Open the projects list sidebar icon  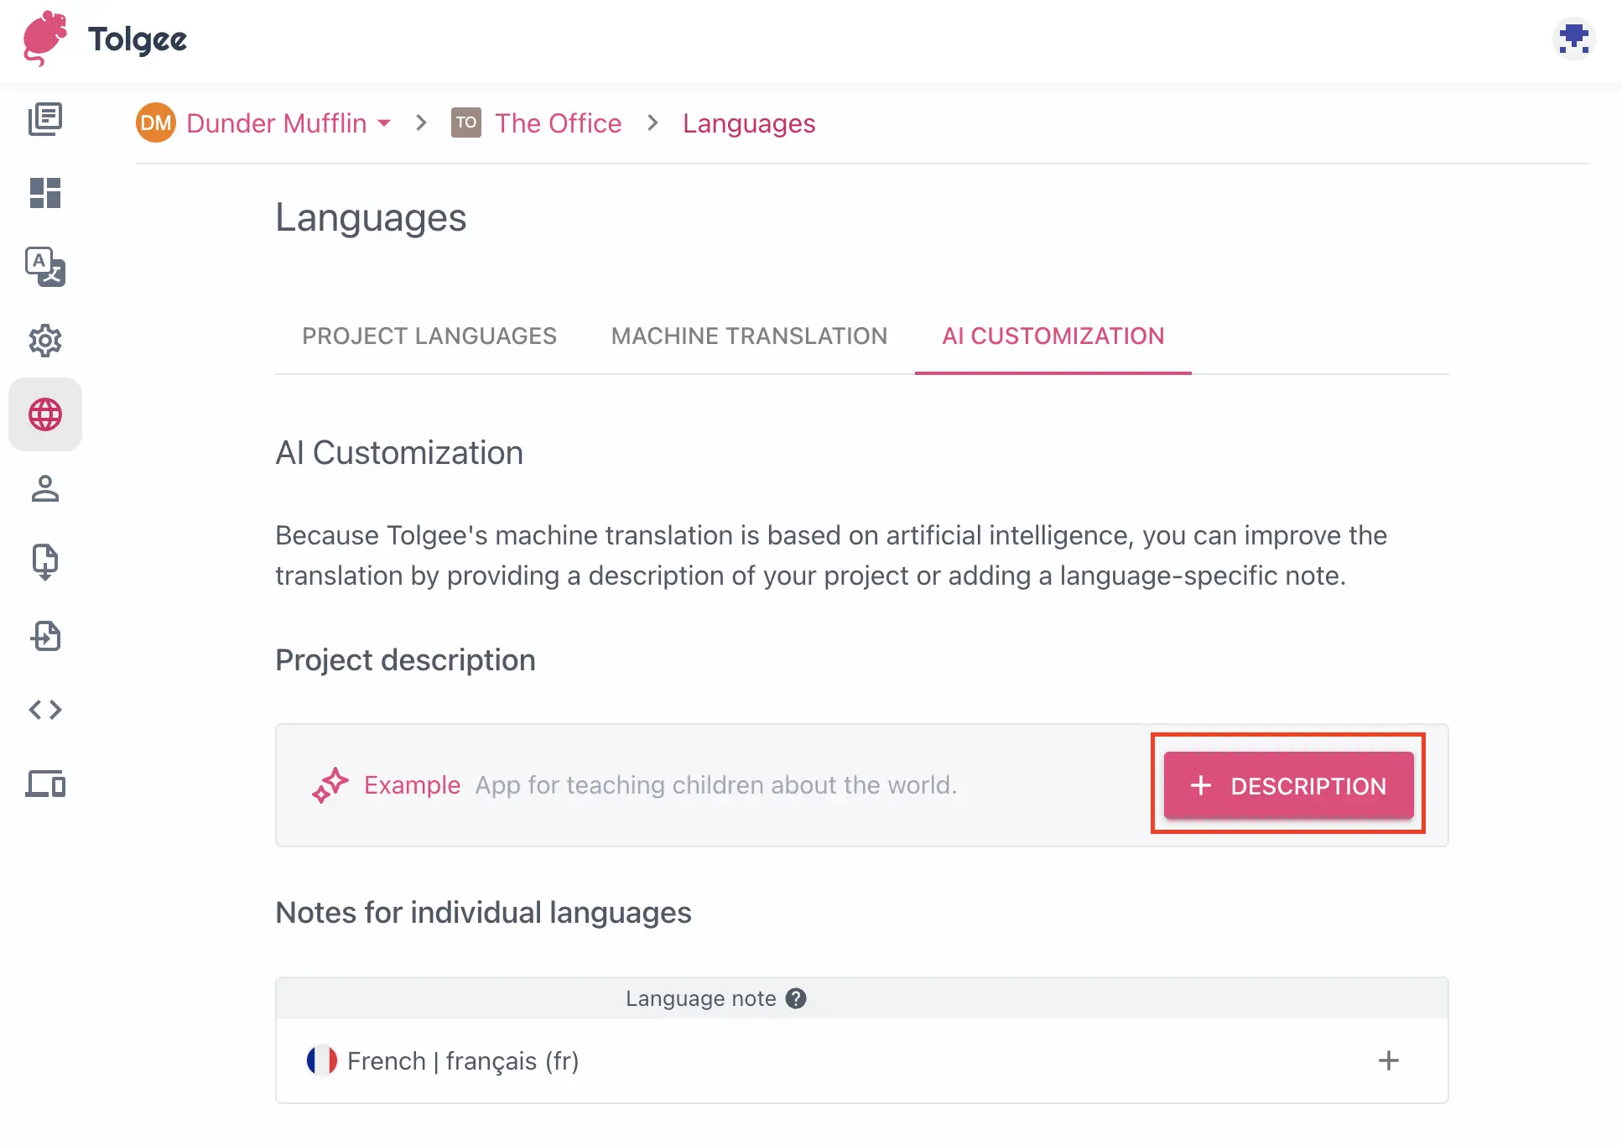coord(45,119)
